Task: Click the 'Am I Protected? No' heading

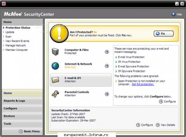Action: [x=83, y=32]
